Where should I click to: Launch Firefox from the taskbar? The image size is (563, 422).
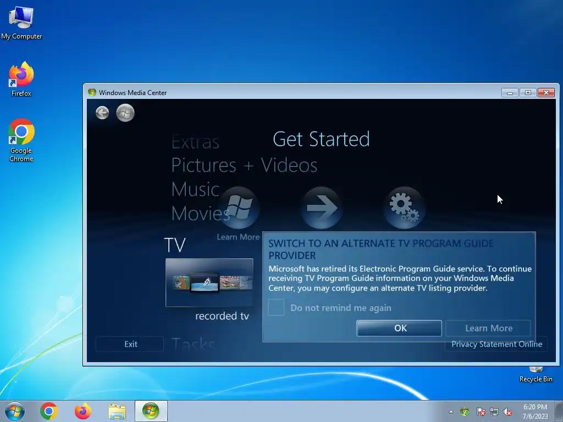coord(83,411)
